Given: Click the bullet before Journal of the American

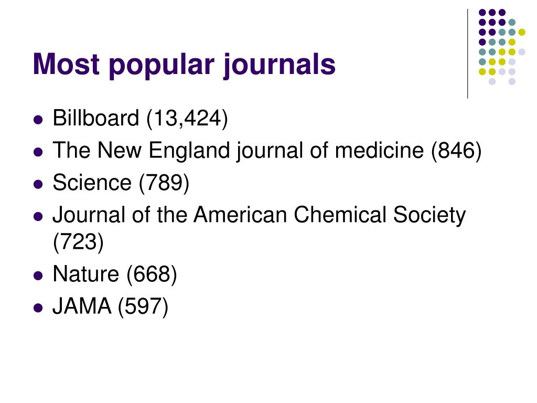Looking at the screenshot, I should [38, 217].
